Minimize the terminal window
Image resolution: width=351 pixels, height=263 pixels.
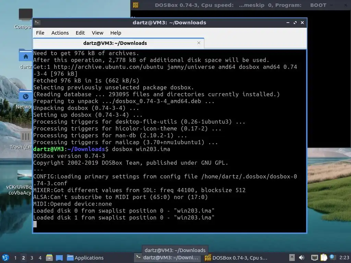point(288,23)
